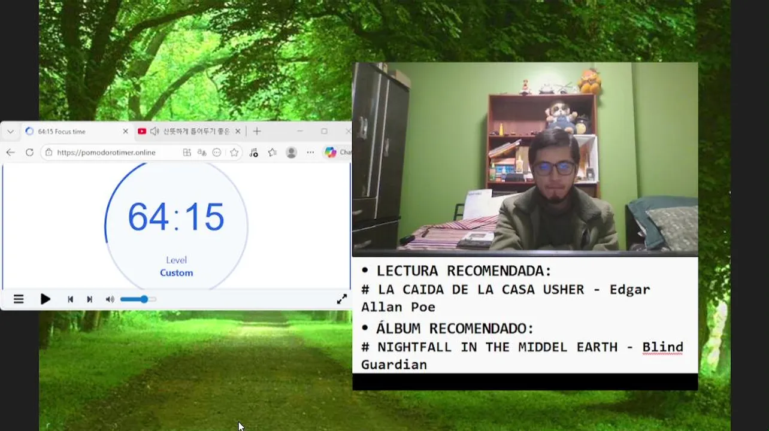Open the split screen icon in address bar
Viewport: 769px width, 431px height.
pyautogui.click(x=187, y=153)
